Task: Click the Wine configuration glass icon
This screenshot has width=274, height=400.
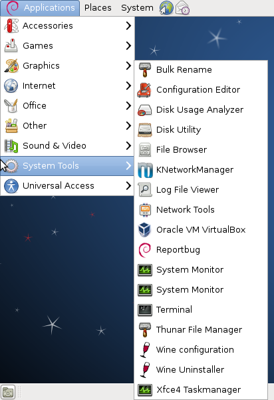Action: (145, 350)
